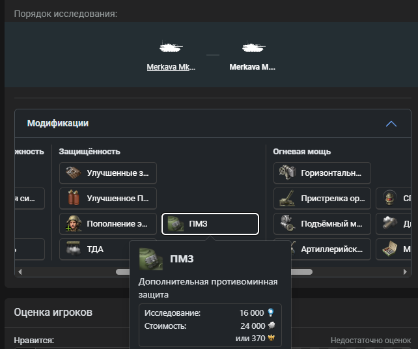Click the Модификации section header
418x349 pixels.
point(213,124)
